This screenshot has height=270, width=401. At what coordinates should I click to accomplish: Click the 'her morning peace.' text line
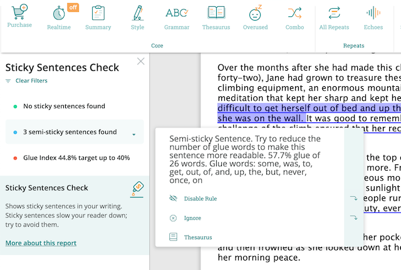[x=259, y=257]
